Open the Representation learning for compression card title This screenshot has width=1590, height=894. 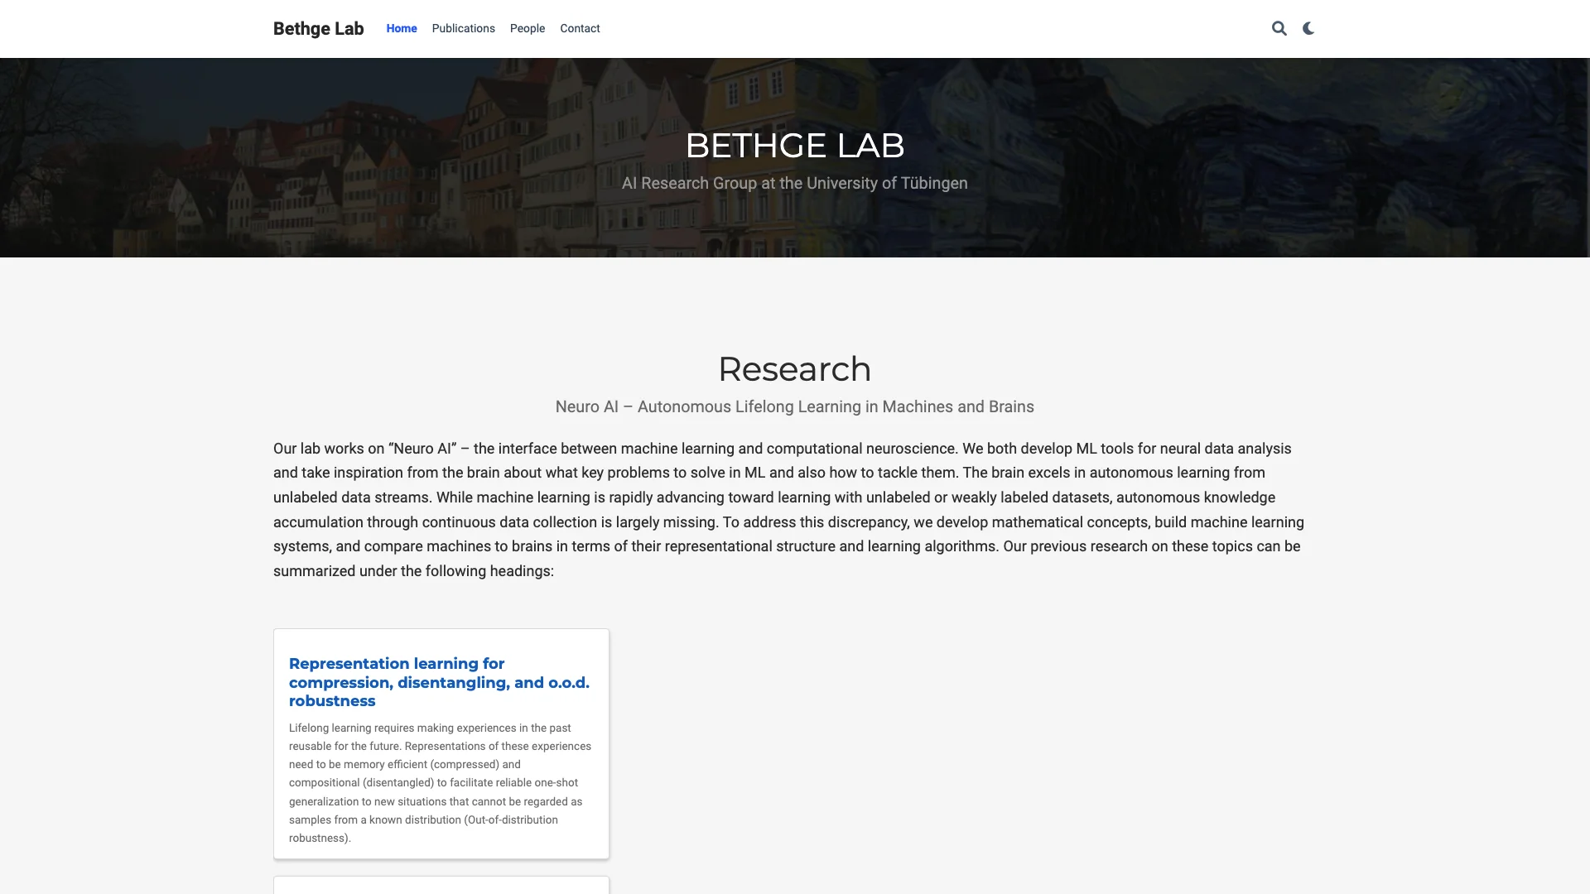[439, 682]
